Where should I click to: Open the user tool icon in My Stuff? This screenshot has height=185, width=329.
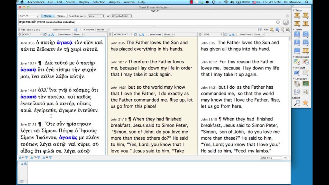297,73
